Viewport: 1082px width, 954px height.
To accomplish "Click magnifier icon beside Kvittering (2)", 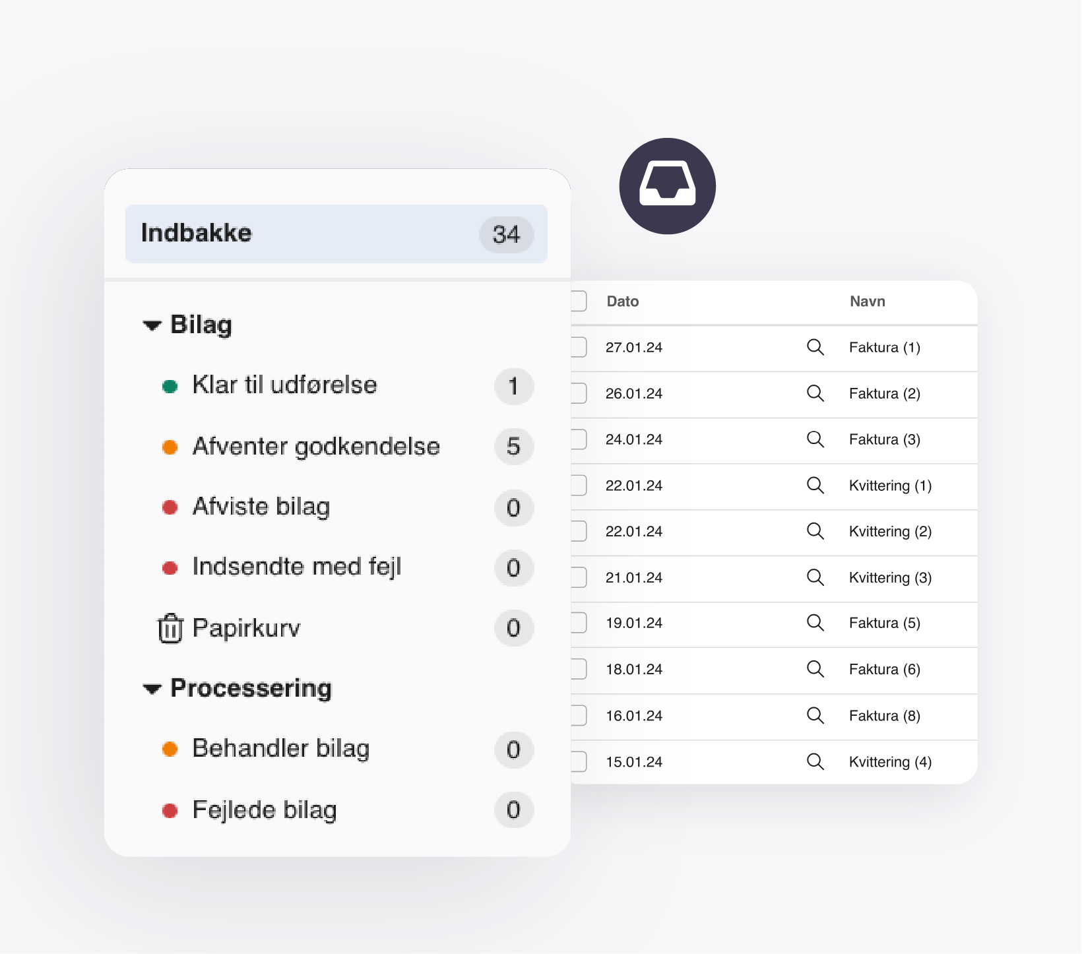I will click(815, 531).
